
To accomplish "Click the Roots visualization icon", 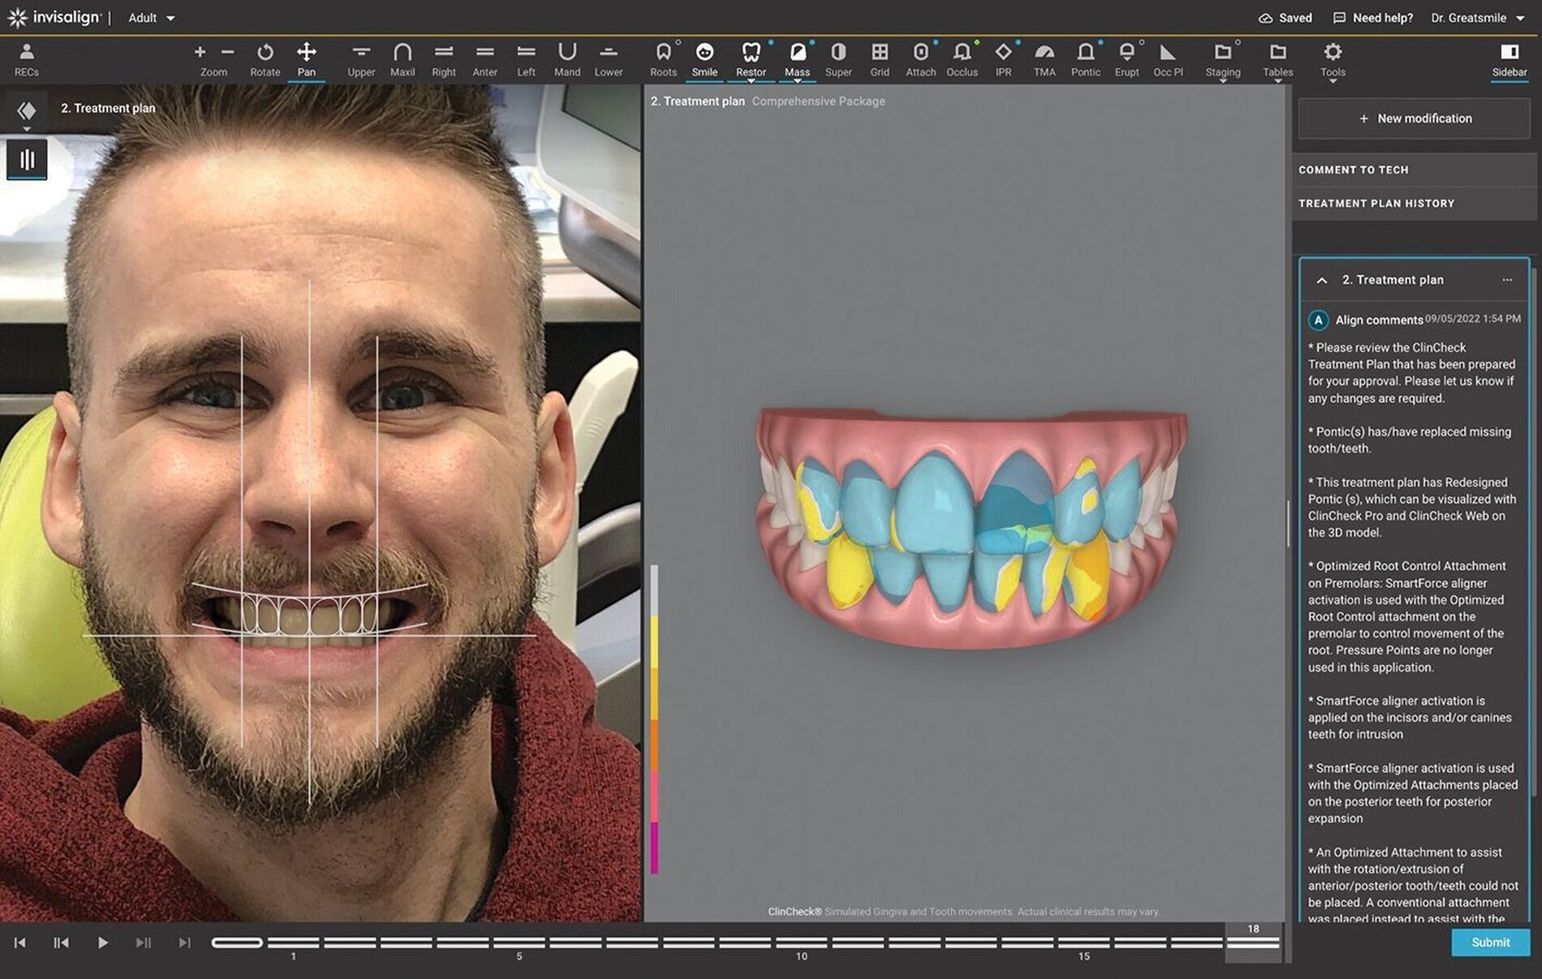I will tap(663, 57).
